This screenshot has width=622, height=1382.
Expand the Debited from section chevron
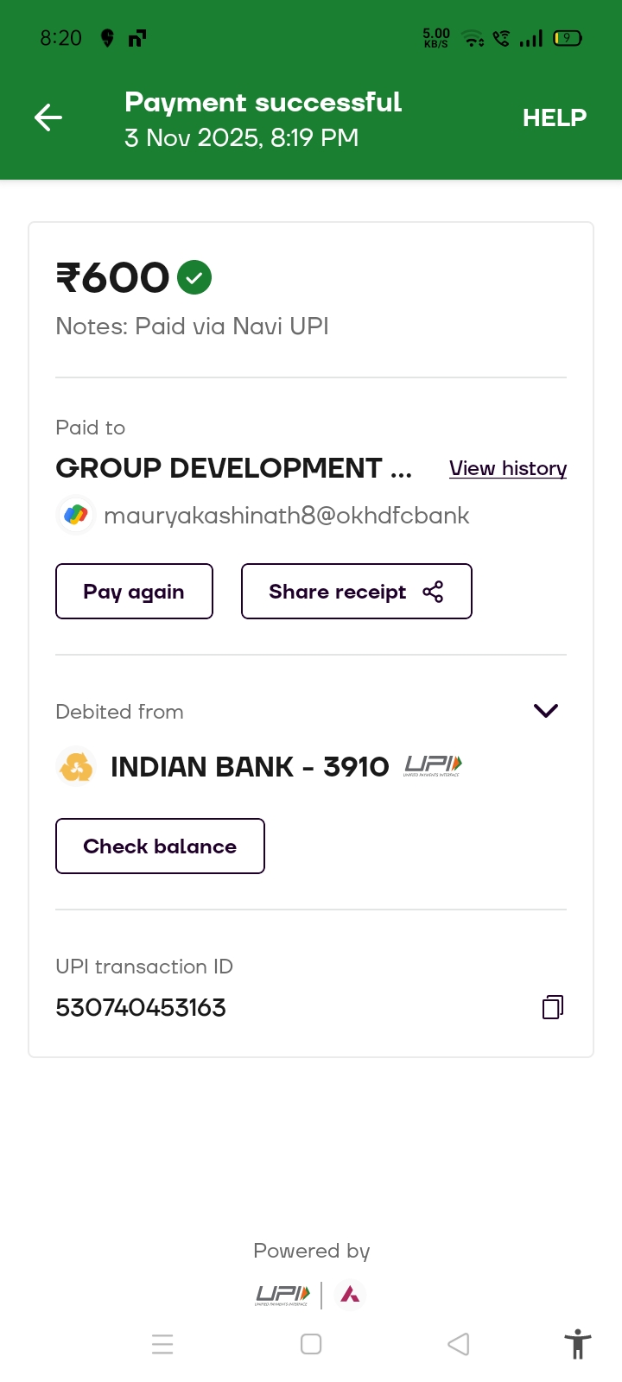tap(546, 711)
